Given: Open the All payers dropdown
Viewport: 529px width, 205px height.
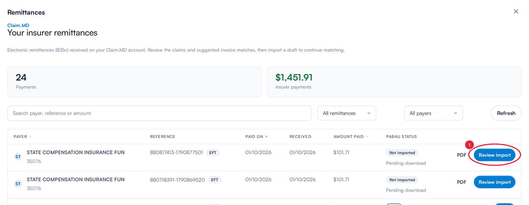Looking at the screenshot, I should tap(433, 113).
